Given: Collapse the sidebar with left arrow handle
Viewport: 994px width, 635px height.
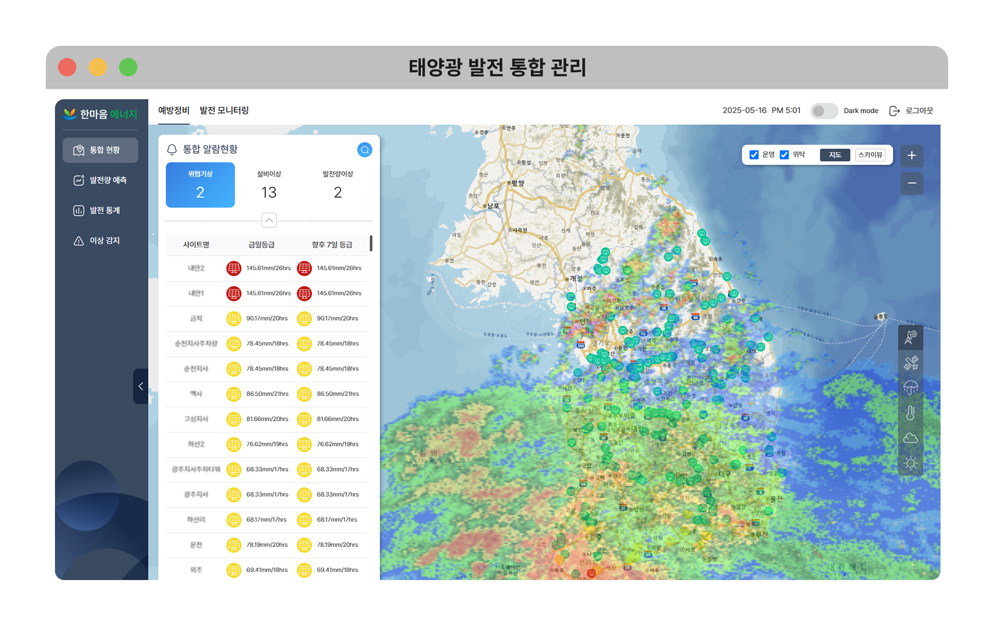Looking at the screenshot, I should point(140,386).
